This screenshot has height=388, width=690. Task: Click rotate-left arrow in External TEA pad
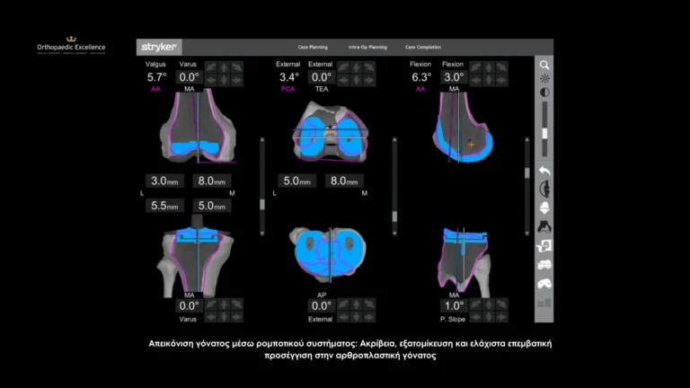point(344,67)
